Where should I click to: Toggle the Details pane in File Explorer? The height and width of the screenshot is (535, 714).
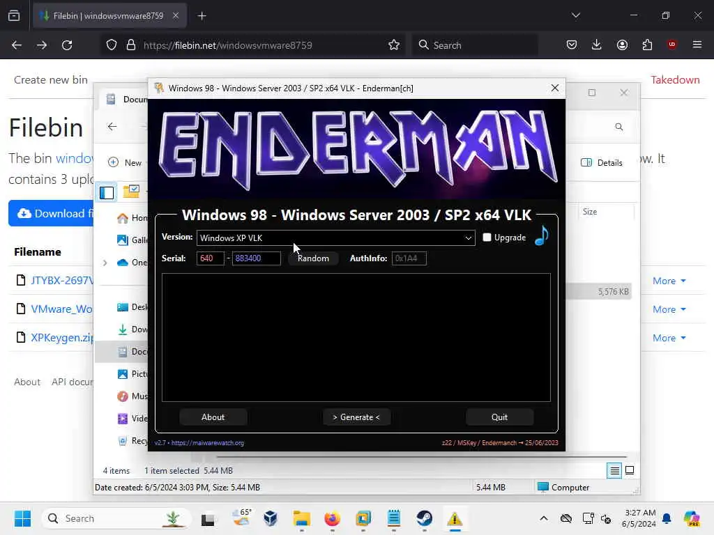coord(602,162)
